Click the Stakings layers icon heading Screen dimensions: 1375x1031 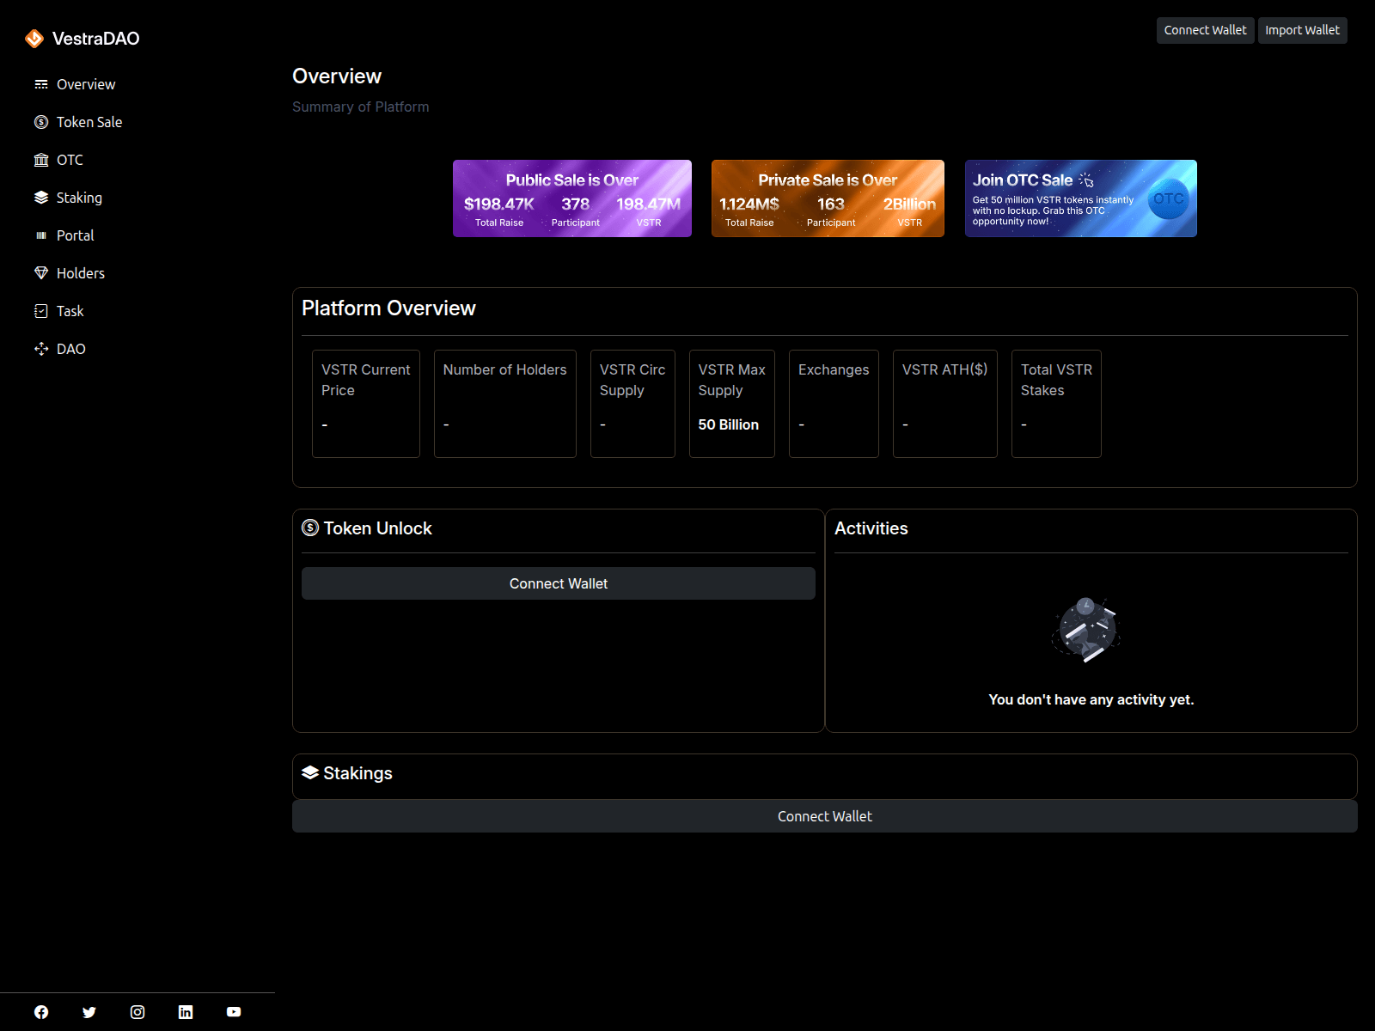pos(310,772)
